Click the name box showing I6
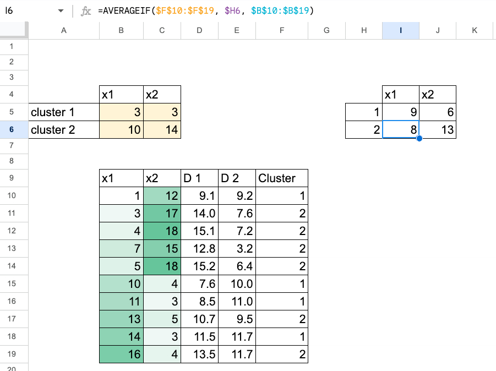This screenshot has width=496, height=371. coord(28,11)
